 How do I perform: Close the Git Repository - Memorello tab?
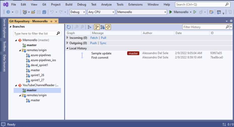(x=56, y=21)
